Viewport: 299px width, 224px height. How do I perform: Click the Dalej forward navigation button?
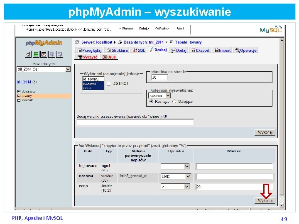pos(144,28)
